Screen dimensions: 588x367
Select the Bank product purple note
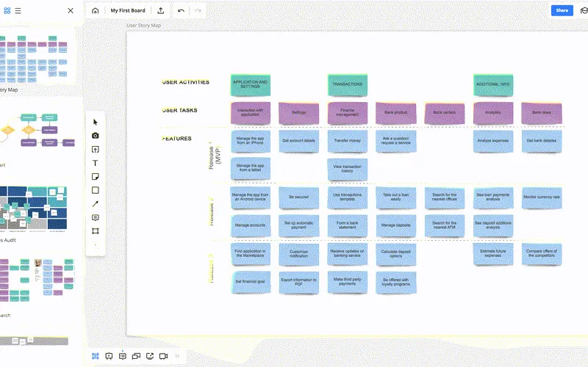(x=396, y=113)
